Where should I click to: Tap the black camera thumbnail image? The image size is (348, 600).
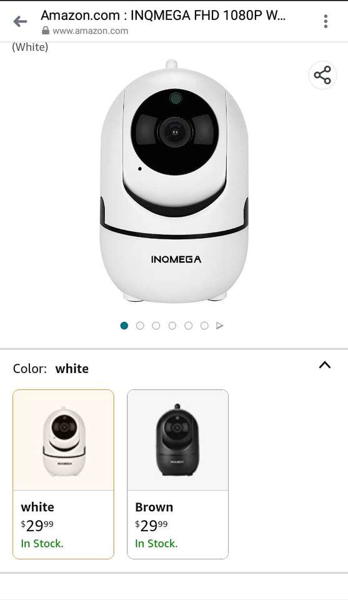point(177,440)
